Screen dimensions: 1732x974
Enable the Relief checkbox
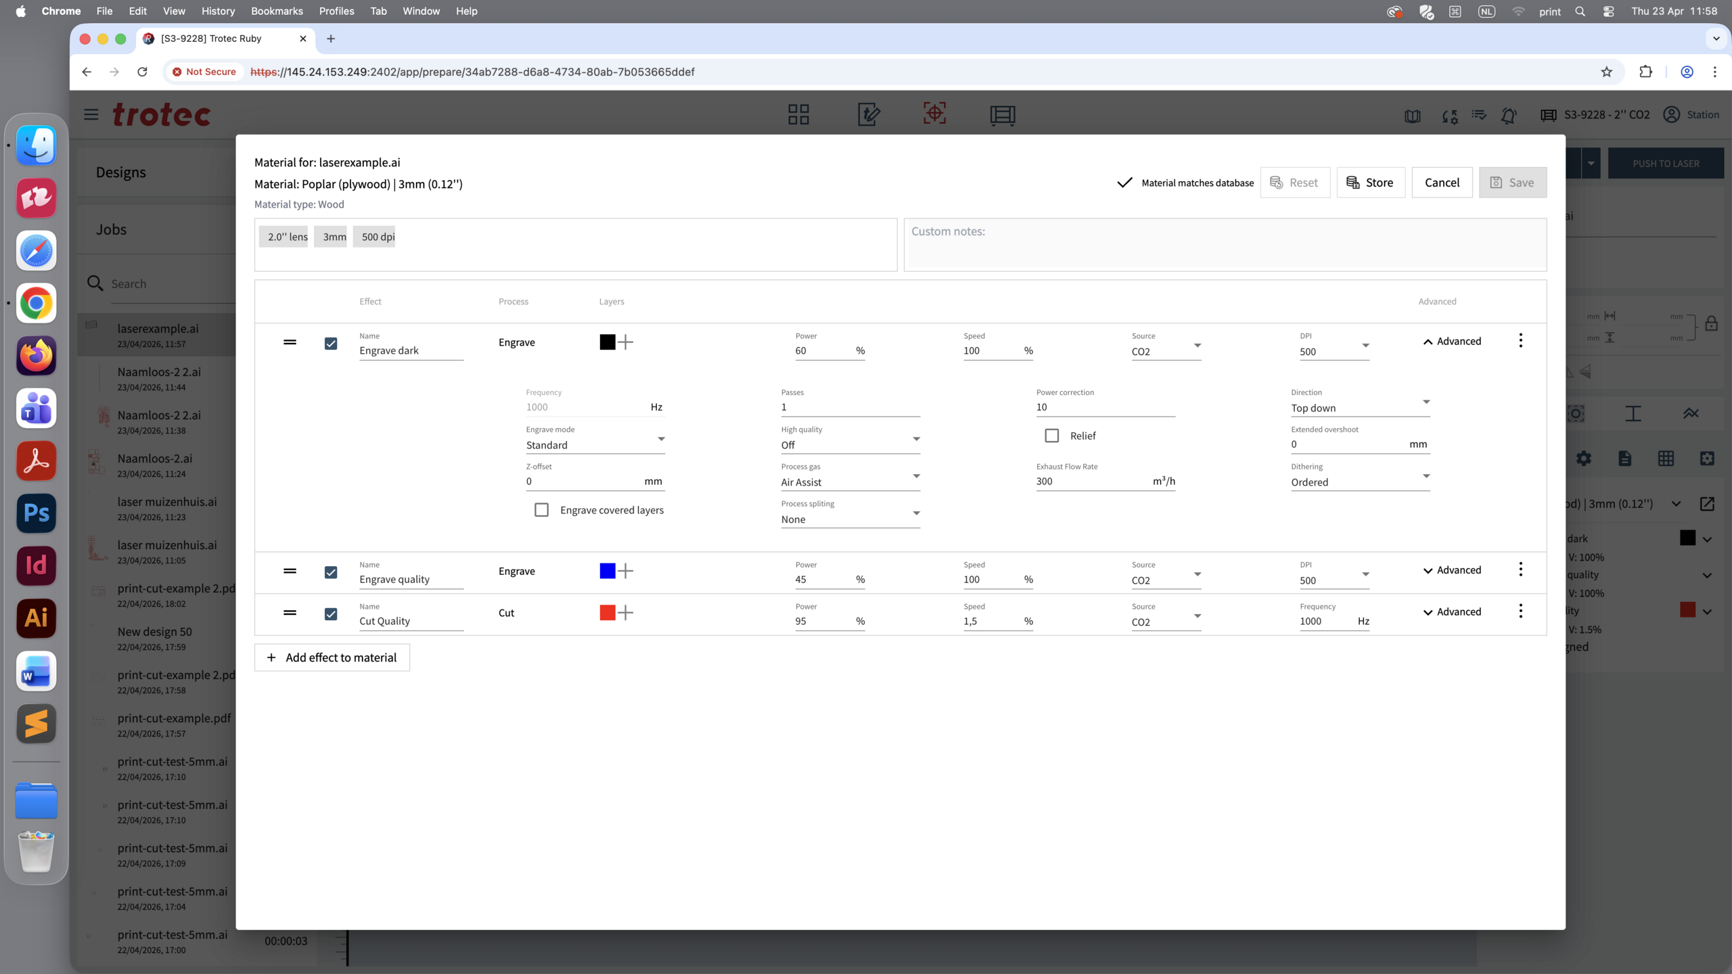[x=1052, y=436]
